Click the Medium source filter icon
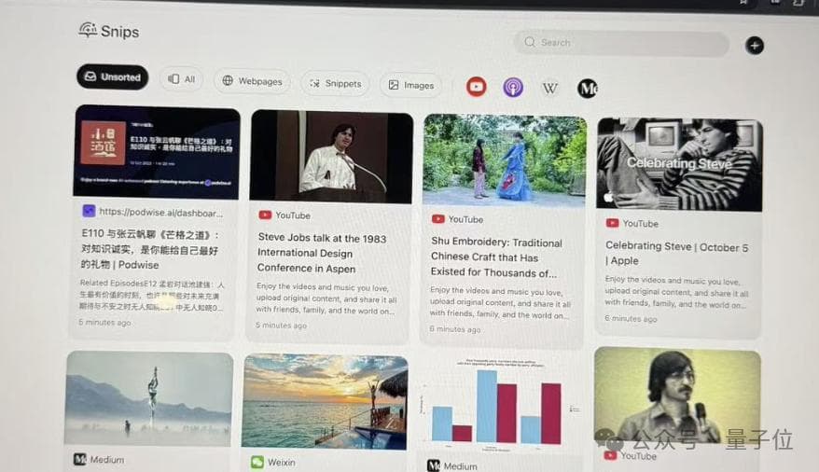 [587, 89]
